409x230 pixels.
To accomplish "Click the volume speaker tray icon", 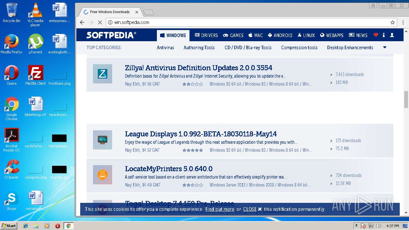I will point(379,226).
